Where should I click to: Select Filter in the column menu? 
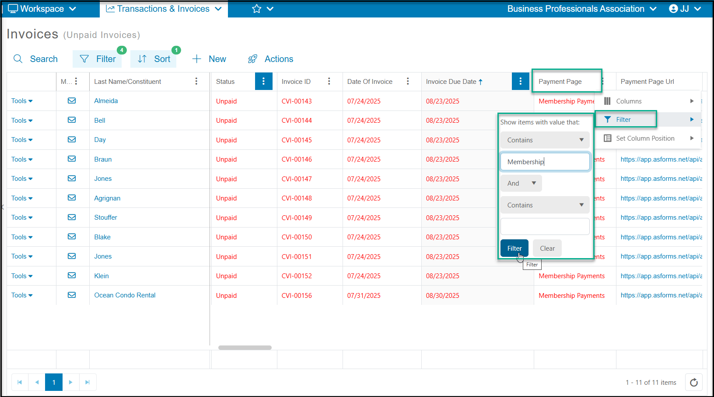tap(648, 120)
